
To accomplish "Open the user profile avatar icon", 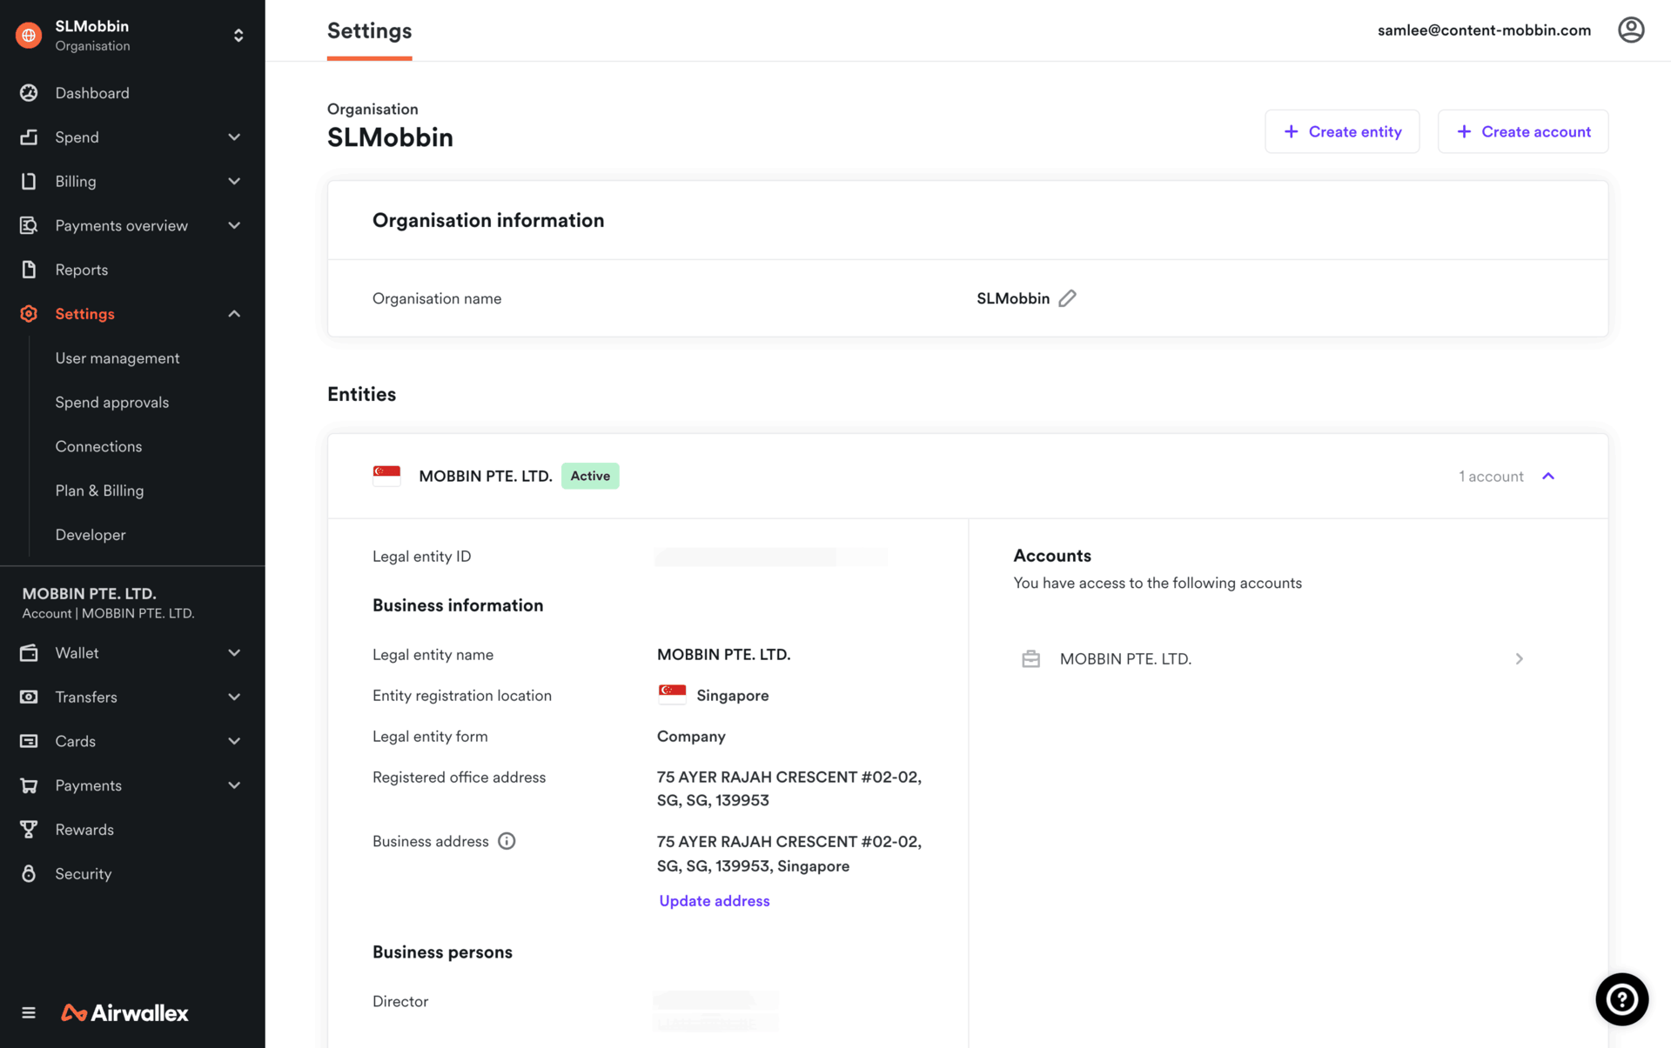I will (1631, 30).
